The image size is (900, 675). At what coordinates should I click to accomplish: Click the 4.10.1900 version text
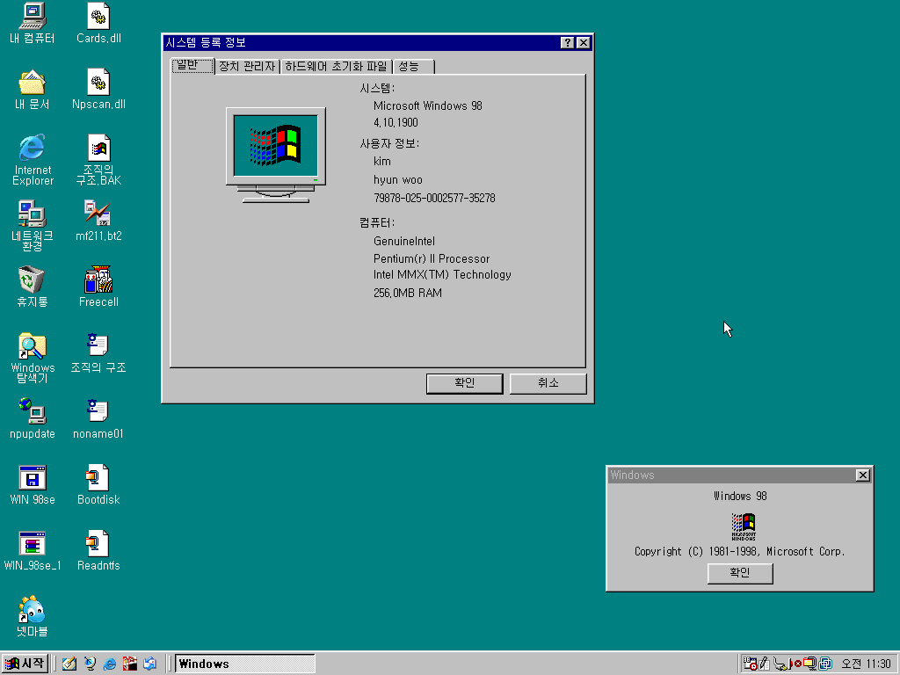[x=396, y=122]
